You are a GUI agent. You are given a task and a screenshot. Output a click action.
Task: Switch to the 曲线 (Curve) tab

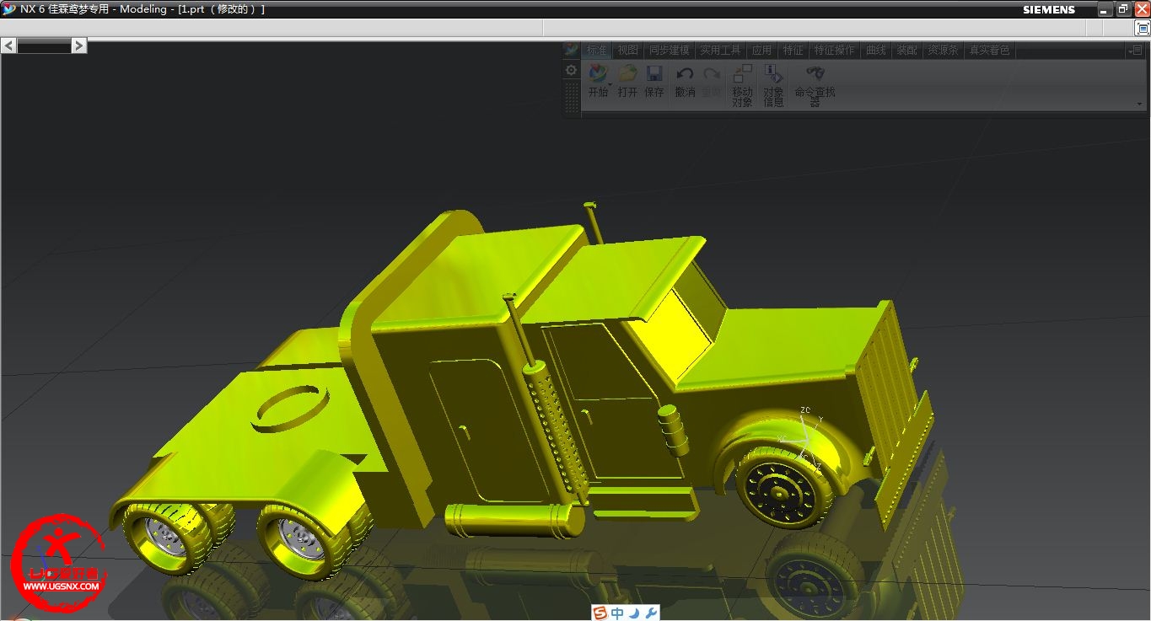[876, 50]
